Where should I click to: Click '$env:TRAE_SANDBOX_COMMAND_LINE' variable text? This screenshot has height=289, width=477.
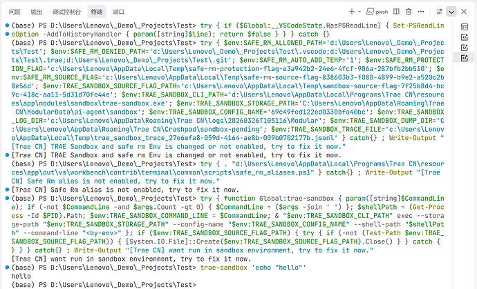pos(149,216)
